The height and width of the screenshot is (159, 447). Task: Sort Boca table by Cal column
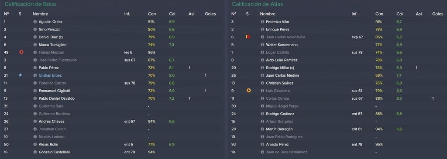pos(172,14)
